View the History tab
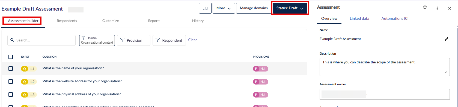Screen dimensions: 458x107 (198, 21)
